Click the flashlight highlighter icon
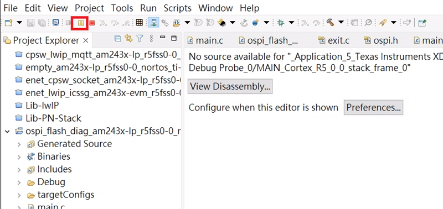 (382, 23)
